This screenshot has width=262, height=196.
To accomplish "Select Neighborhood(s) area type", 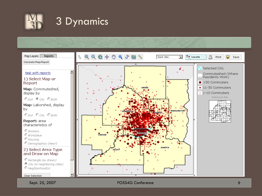I will 26,168.
